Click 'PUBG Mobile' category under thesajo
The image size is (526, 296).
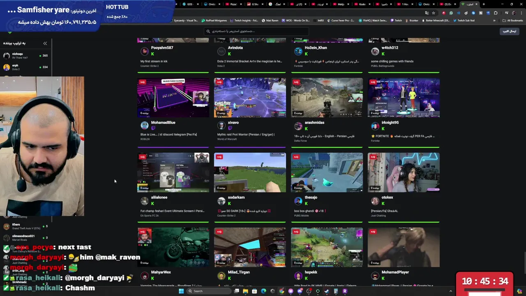tap(302, 215)
